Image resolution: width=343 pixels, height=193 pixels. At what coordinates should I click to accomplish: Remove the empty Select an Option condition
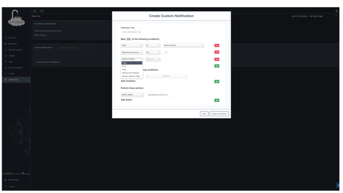click(217, 60)
